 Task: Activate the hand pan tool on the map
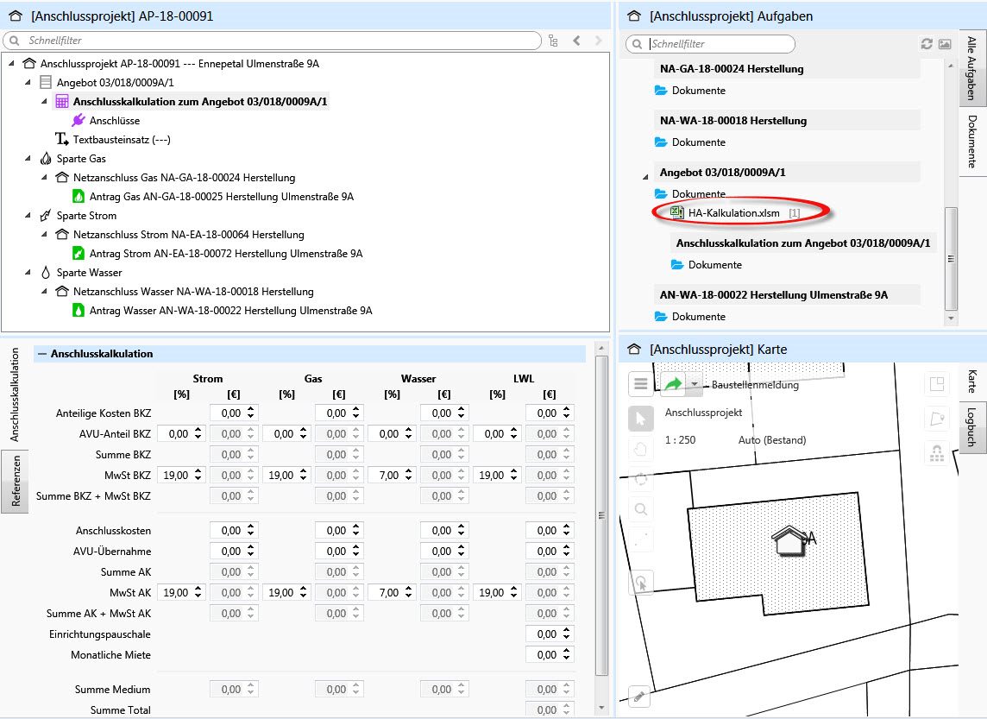640,447
